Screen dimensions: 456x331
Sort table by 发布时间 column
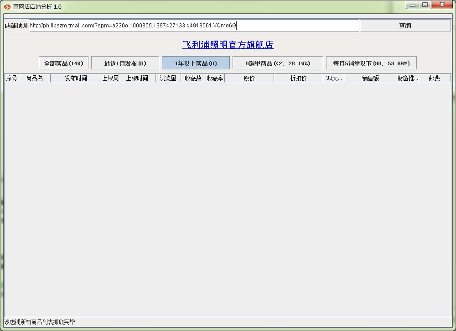[x=76, y=78]
